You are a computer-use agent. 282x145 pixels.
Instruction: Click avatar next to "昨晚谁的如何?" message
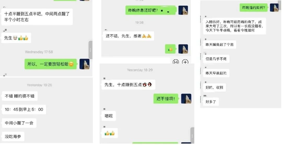coord(274,8)
